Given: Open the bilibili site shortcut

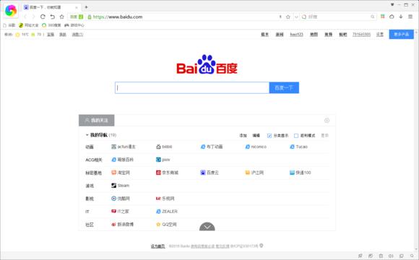Looking at the screenshot, I should 164,147.
